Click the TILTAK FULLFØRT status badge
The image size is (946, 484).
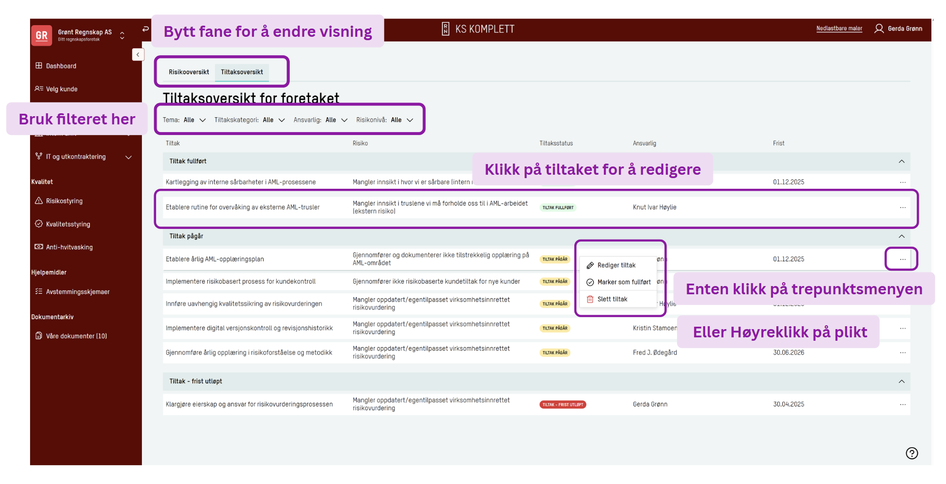558,207
